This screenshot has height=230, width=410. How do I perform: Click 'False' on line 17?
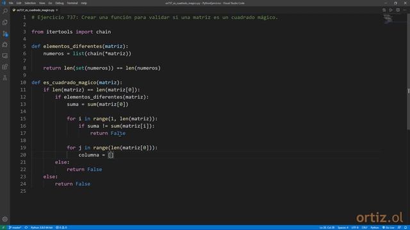click(118, 134)
